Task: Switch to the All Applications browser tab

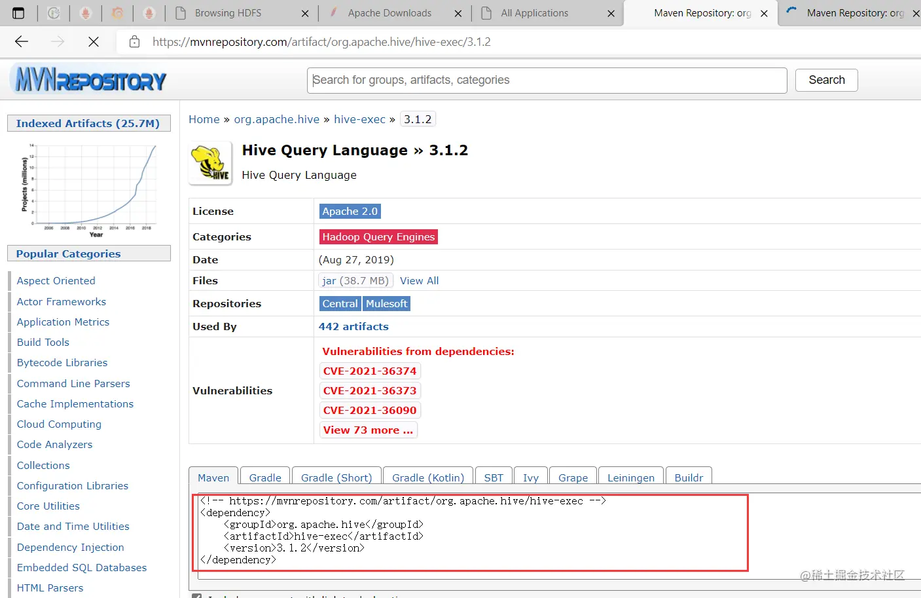Action: (535, 13)
